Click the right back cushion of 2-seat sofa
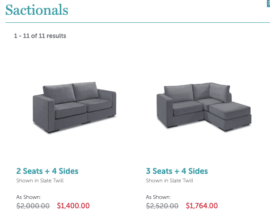 coord(85,91)
